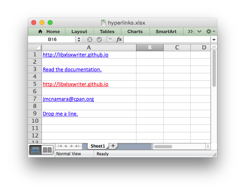Switch to the SmartArt tab

(166, 32)
